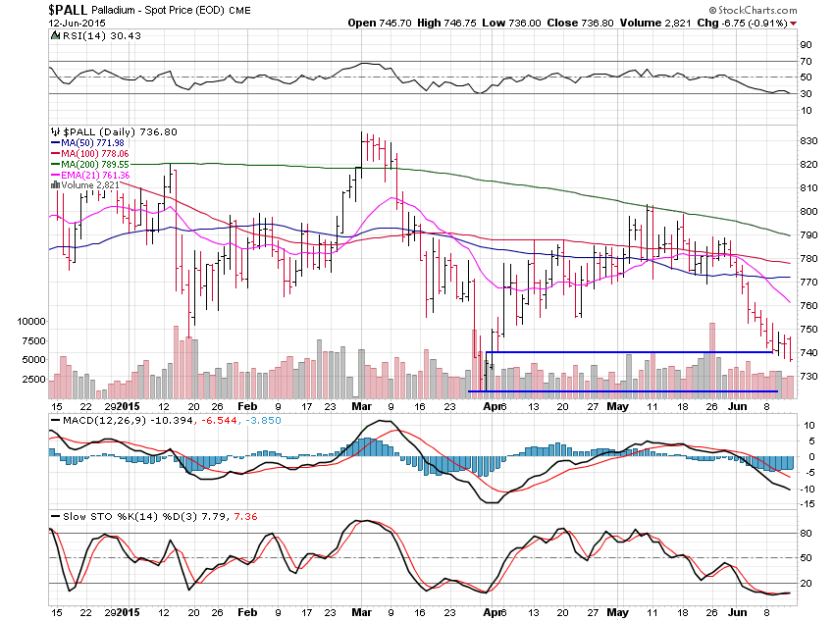This screenshot has width=834, height=621.
Task: Click the Slow STO %K(14) %D(3) label
Action: [130, 516]
